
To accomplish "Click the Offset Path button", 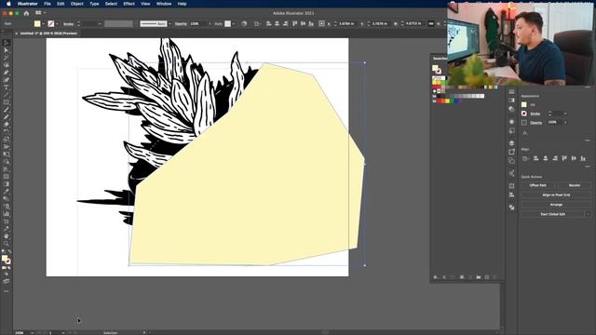I will tap(538, 185).
